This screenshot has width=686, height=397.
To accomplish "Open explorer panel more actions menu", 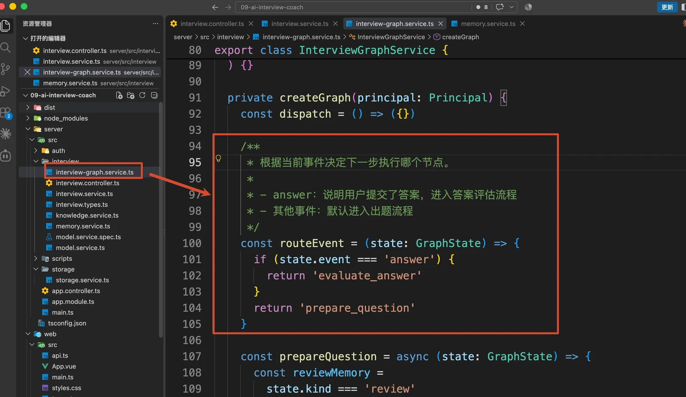I will click(155, 24).
